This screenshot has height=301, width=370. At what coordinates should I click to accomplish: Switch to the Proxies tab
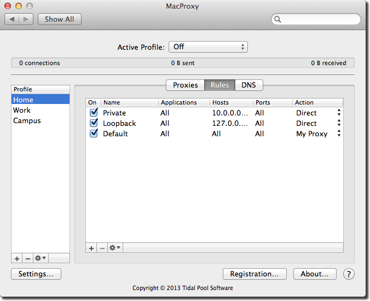185,85
